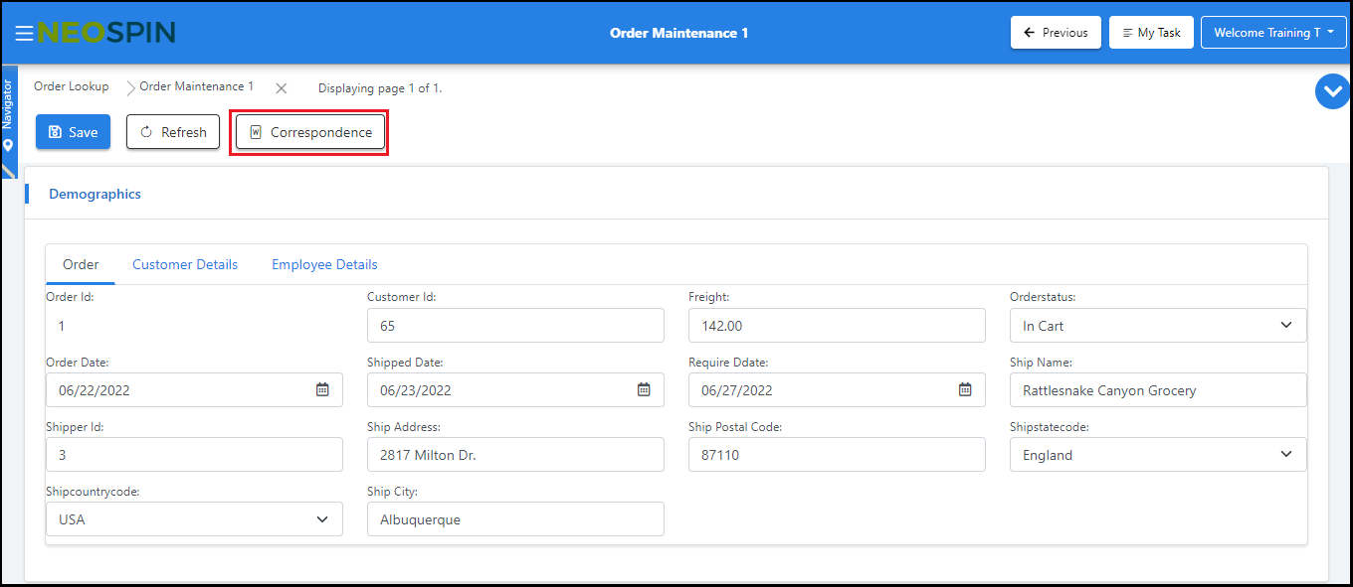Click the round blue chevron-down button

[1332, 91]
